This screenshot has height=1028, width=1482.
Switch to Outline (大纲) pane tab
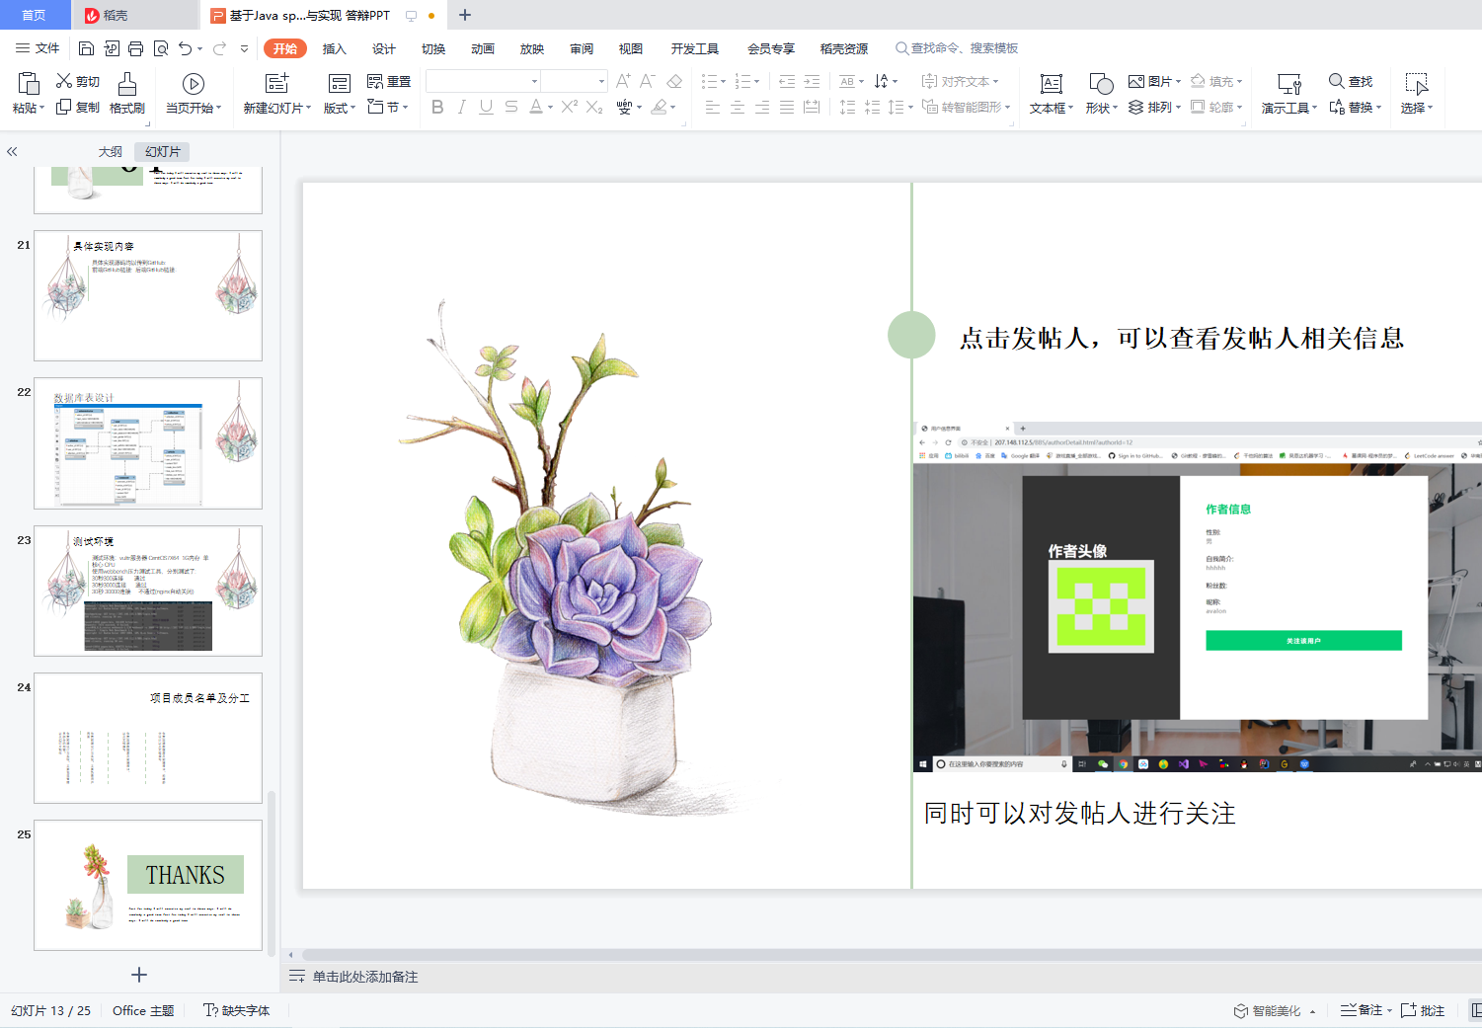point(111,151)
